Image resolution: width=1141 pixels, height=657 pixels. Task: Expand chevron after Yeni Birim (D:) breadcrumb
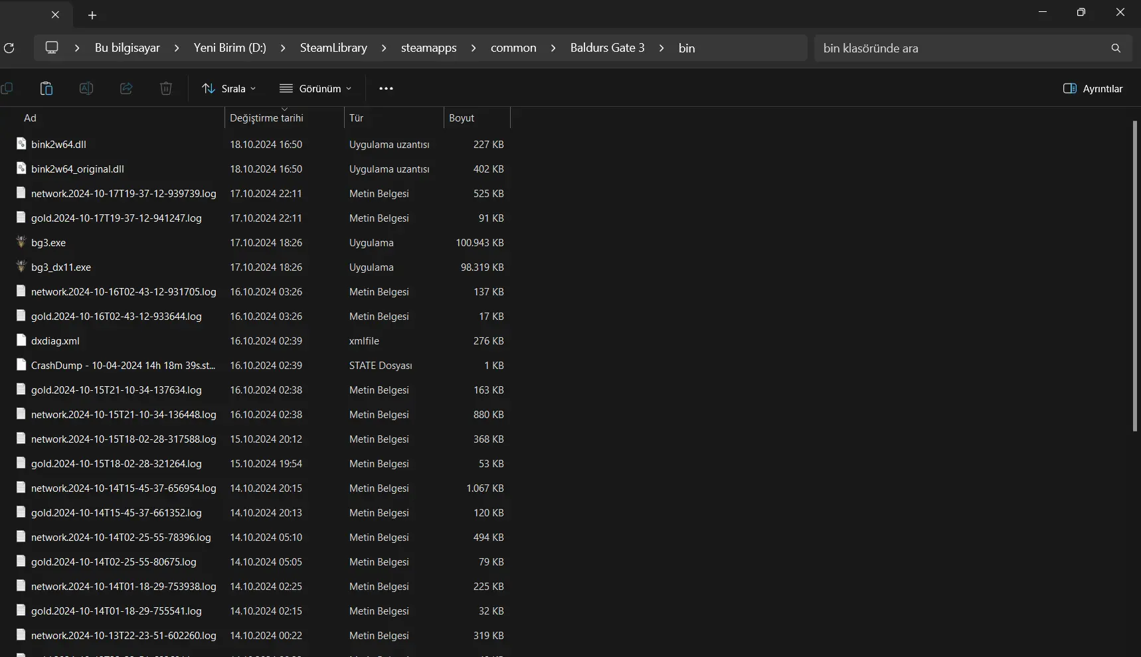[284, 48]
